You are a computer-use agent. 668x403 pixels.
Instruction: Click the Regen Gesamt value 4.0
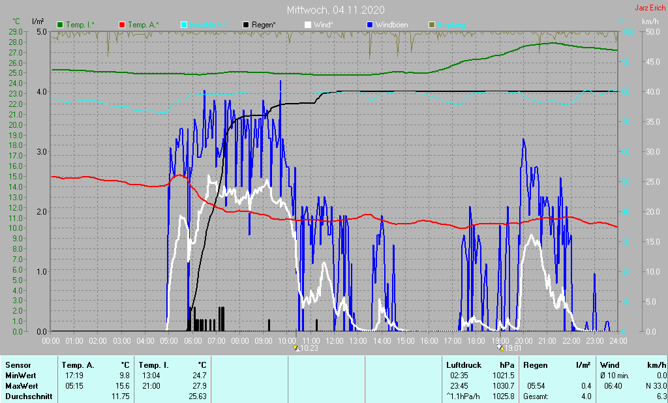pyautogui.click(x=584, y=396)
